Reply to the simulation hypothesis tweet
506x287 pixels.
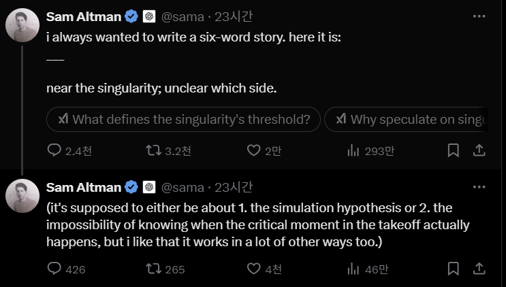(x=55, y=269)
